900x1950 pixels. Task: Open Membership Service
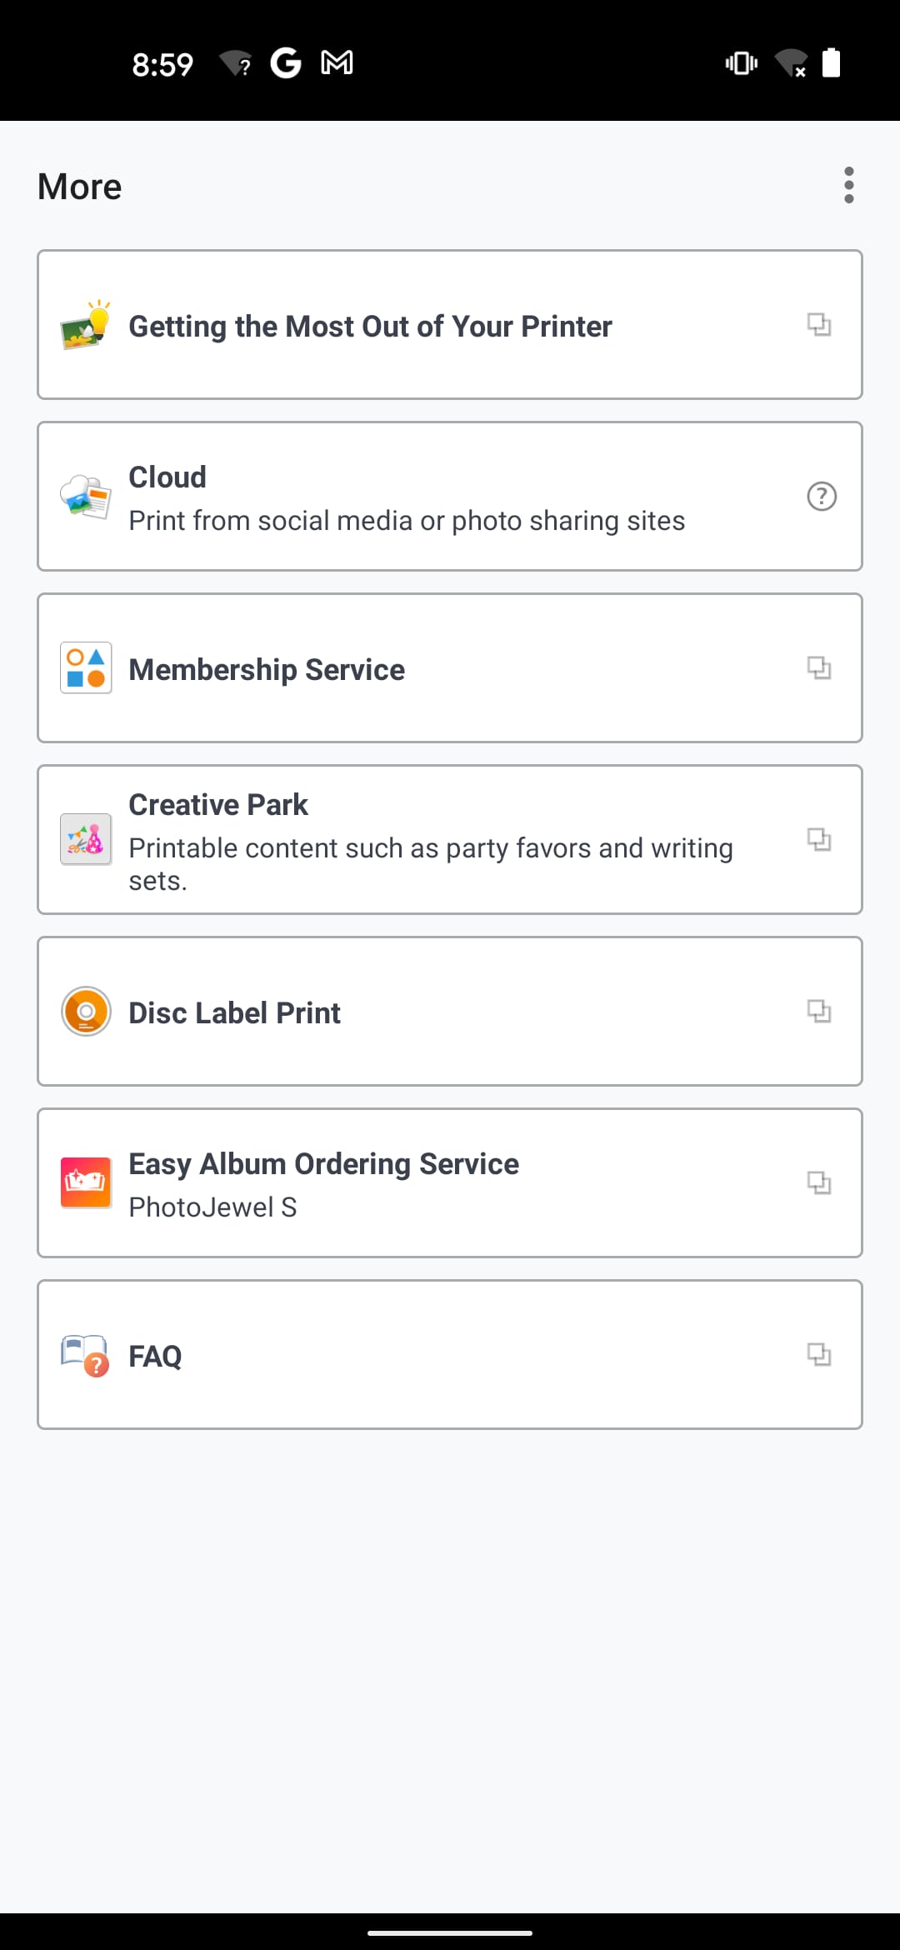pyautogui.click(x=267, y=670)
